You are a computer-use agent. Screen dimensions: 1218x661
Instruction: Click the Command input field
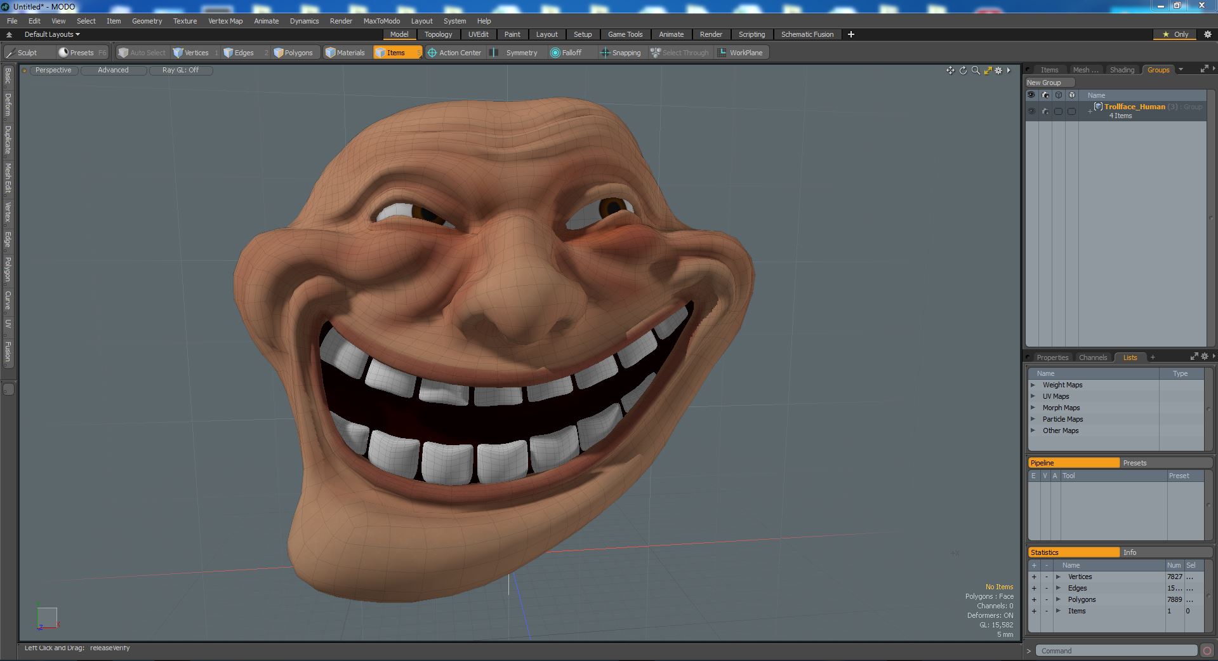tap(1116, 650)
